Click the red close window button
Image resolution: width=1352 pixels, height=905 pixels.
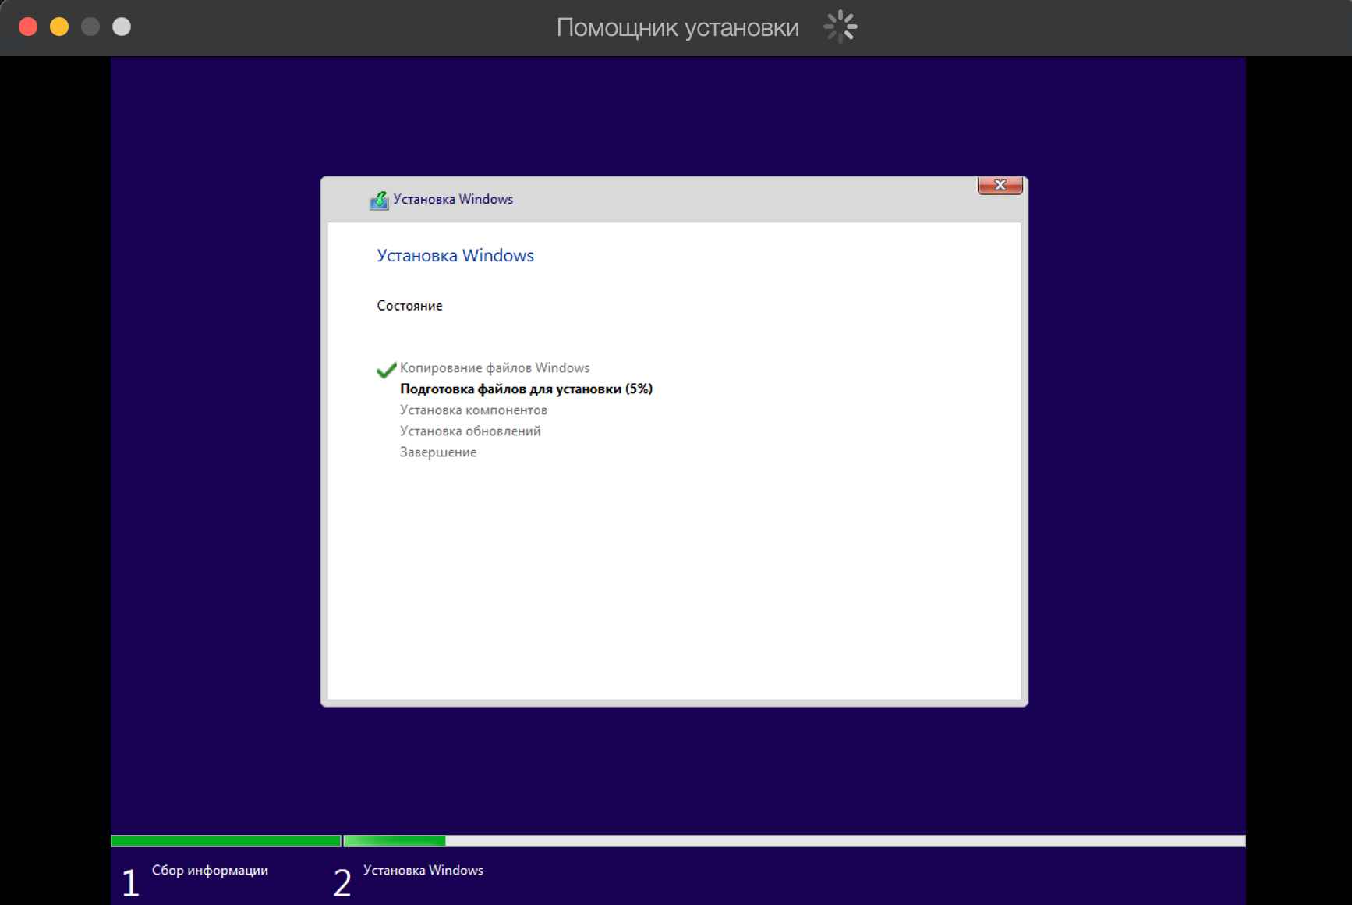28,27
